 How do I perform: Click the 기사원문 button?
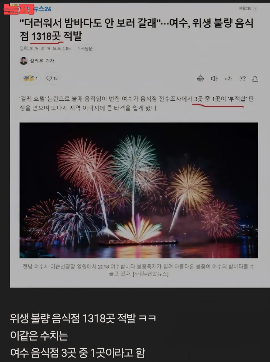coord(84,48)
